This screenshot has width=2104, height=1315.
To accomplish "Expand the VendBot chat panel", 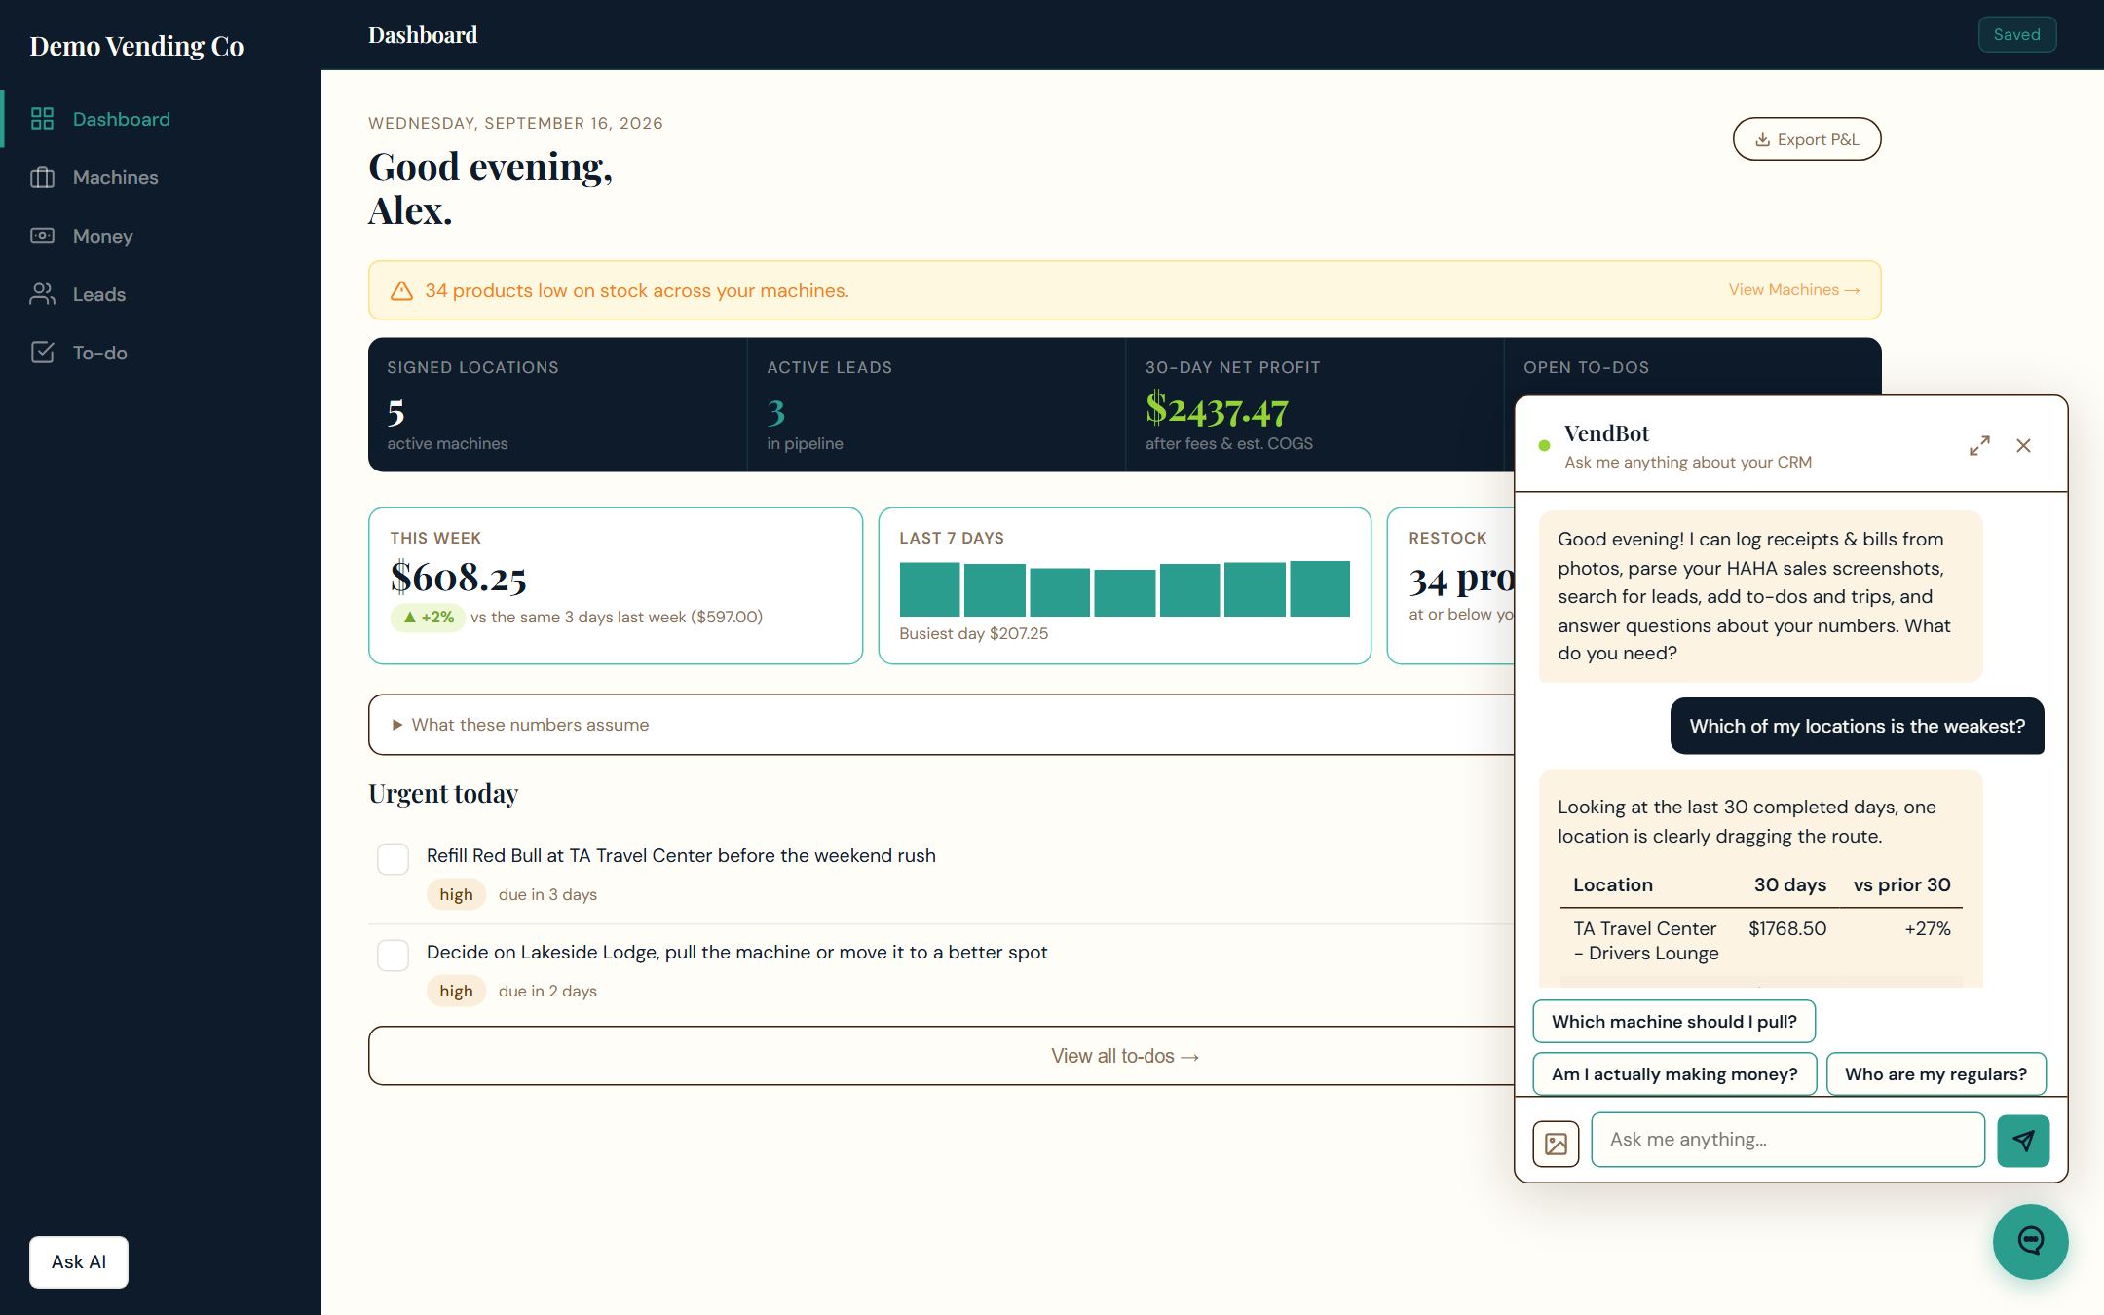I will coord(1979,446).
